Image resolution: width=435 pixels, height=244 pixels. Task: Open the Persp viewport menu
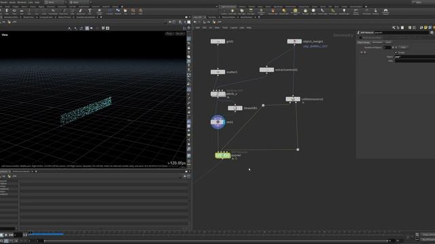coord(169,33)
